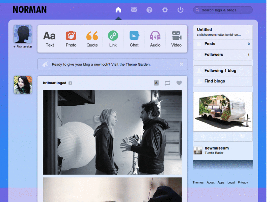Screen dimensions: 270x202
Task: Create a new Text post
Action: pos(50,39)
